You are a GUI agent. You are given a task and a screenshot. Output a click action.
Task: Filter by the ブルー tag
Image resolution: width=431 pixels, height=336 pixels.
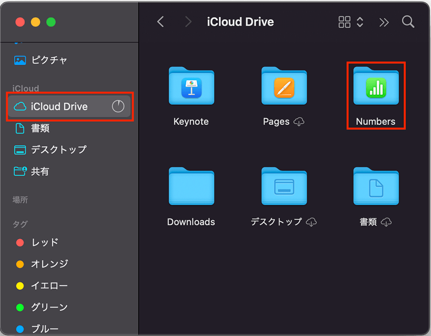pyautogui.click(x=69, y=329)
